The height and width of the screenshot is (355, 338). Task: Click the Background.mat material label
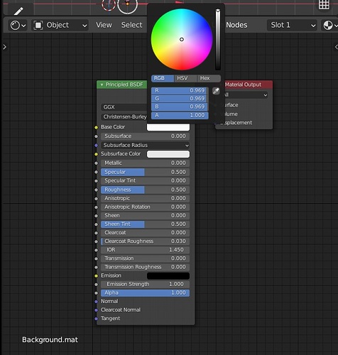coord(50,340)
